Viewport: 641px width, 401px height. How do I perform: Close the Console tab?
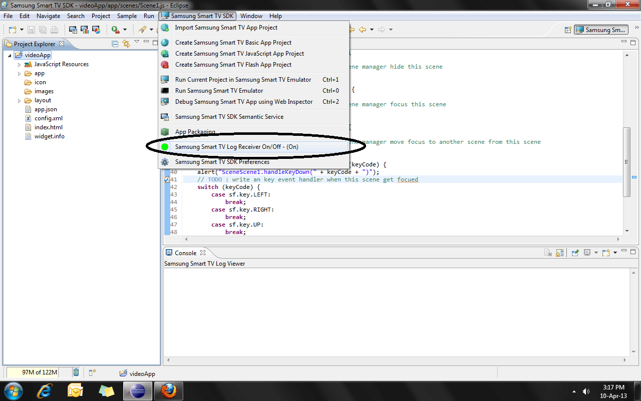coord(203,253)
